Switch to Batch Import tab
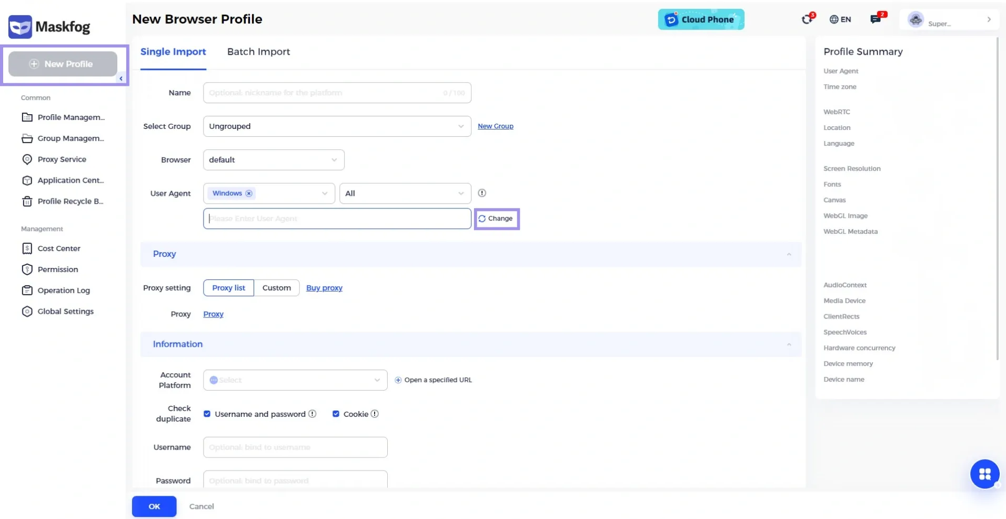 tap(258, 52)
